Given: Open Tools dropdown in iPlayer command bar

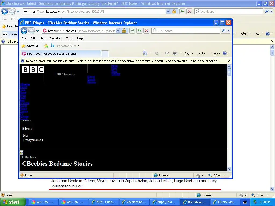Looking at the screenshot, I should tap(216, 53).
